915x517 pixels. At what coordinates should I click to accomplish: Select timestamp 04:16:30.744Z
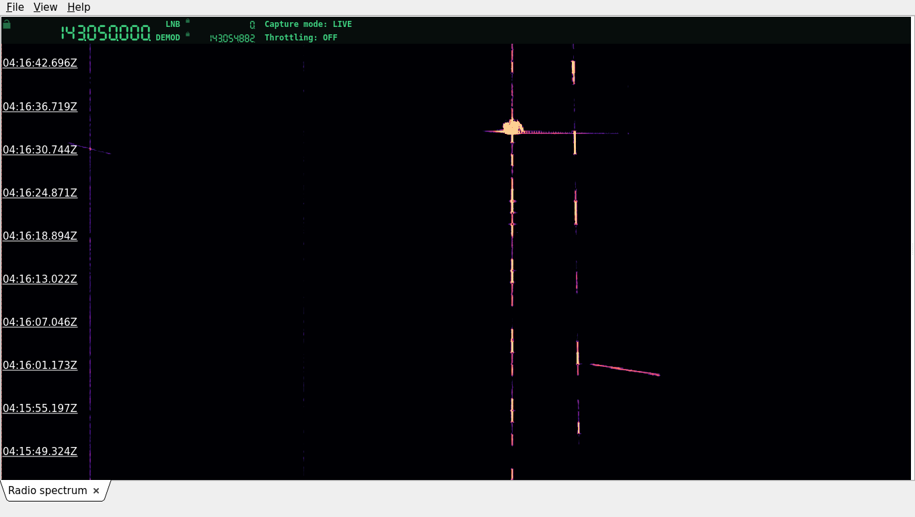tap(40, 149)
